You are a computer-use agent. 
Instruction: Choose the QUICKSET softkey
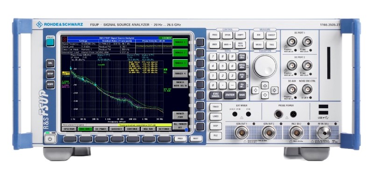pyautogui.click(x=117, y=129)
